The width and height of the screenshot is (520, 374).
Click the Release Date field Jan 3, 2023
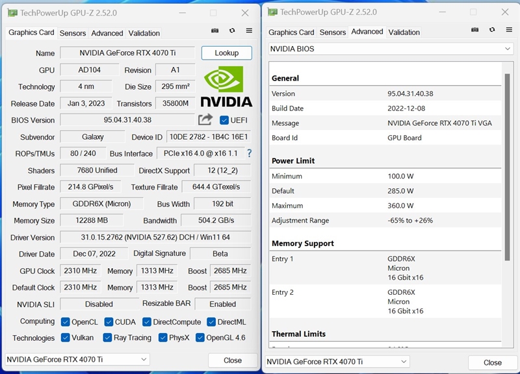86,103
